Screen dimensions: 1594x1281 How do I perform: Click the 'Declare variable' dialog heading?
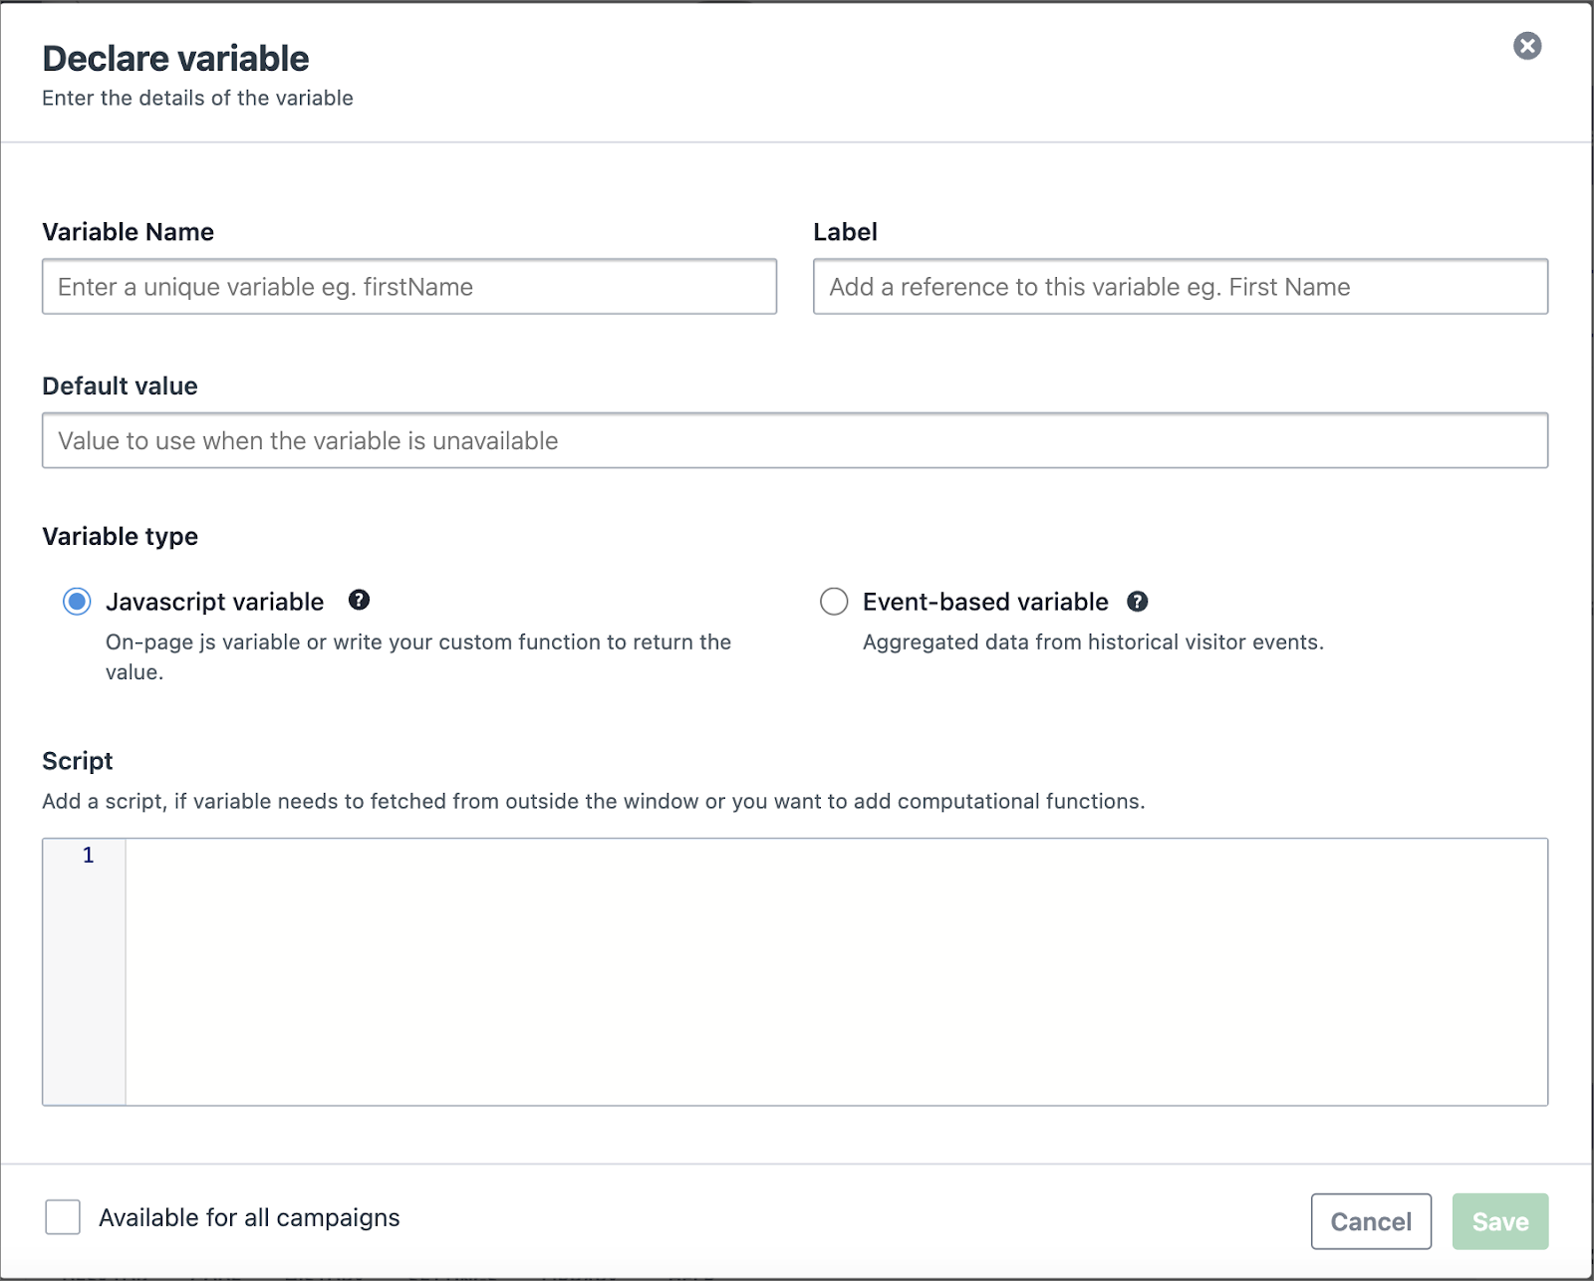pyautogui.click(x=175, y=59)
